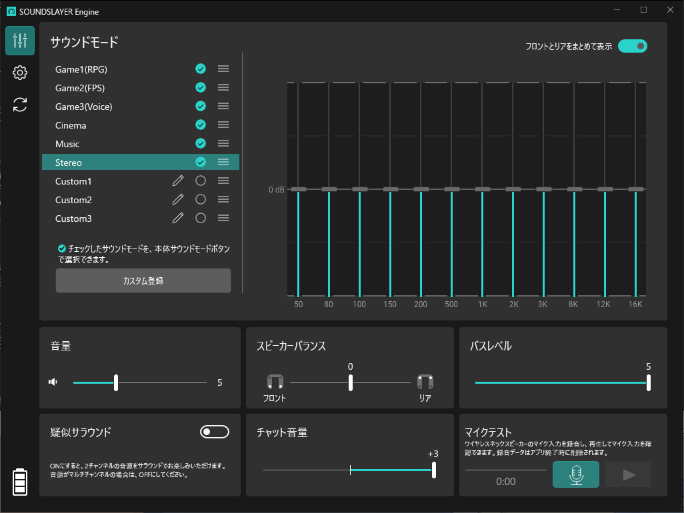This screenshot has height=513, width=684.
Task: Click the sync update sidebar icon
Action: pos(20,105)
